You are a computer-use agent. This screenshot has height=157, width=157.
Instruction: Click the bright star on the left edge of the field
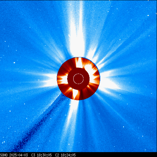tap(14, 63)
